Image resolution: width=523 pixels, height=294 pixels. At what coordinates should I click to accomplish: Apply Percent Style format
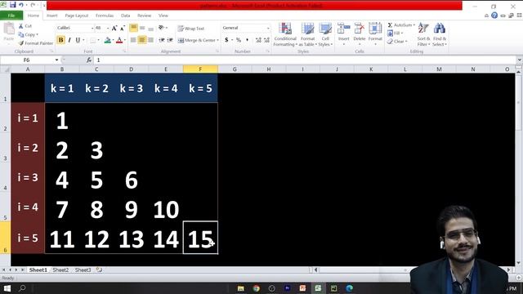tap(239, 40)
